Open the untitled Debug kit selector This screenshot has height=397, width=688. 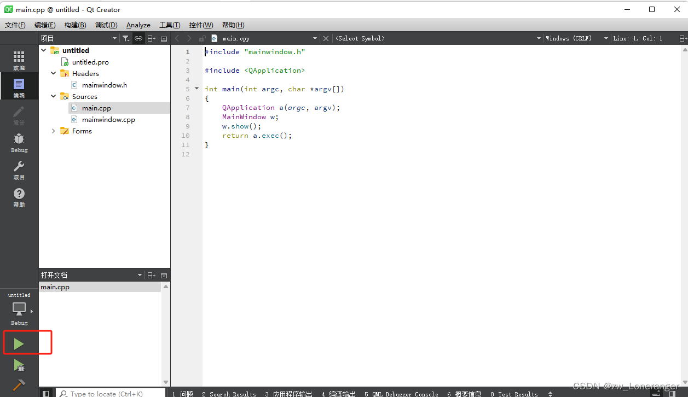pos(19,309)
